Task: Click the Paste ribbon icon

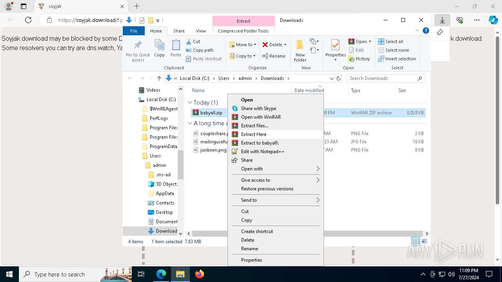Action: pyautogui.click(x=176, y=49)
